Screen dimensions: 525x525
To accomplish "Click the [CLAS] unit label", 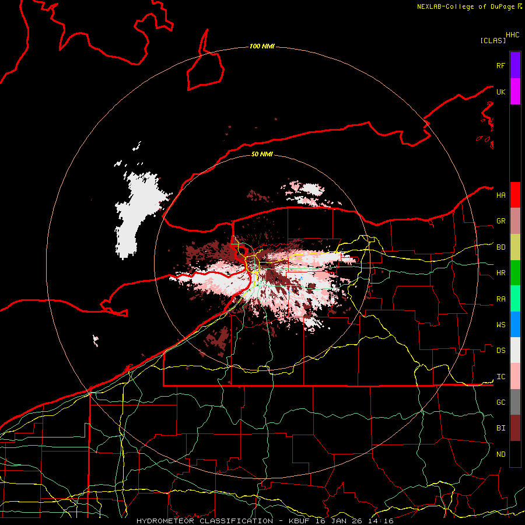I will 493,40.
